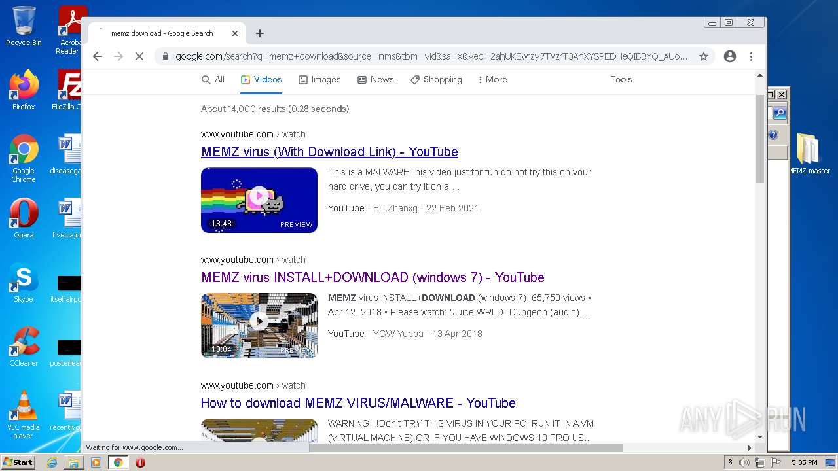Open the Action Center flag icon
The image size is (838, 471).
[775, 462]
